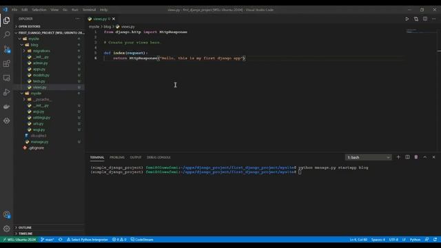Switch to the PROBLEMS panel tab
The height and width of the screenshot is (248, 441).
[117, 158]
